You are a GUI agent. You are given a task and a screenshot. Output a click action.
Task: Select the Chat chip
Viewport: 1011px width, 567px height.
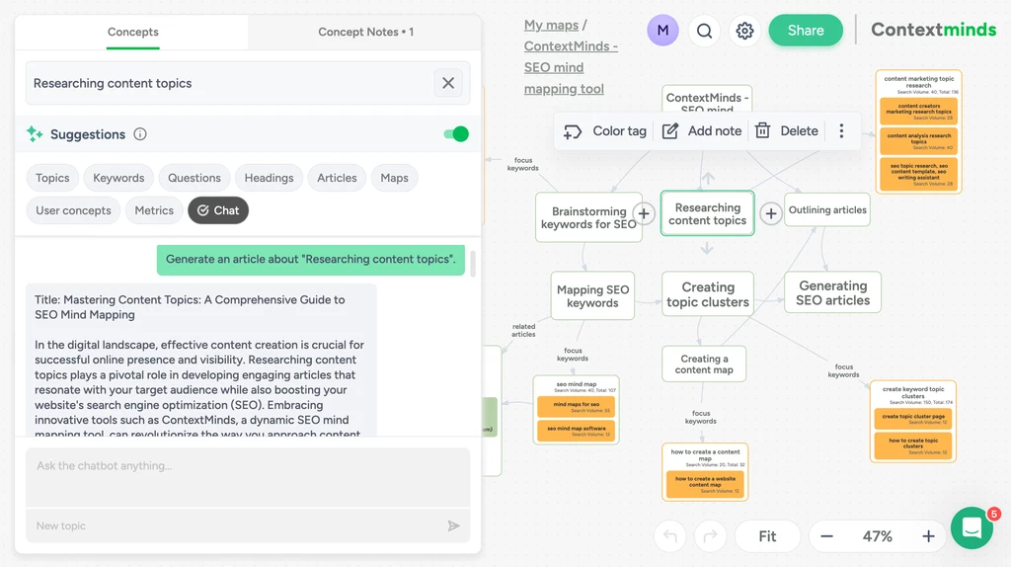point(218,210)
